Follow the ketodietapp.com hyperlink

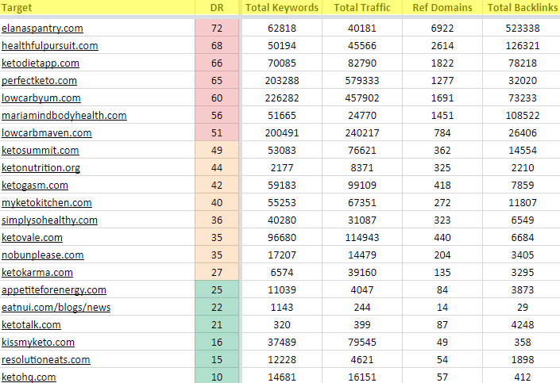tap(41, 63)
